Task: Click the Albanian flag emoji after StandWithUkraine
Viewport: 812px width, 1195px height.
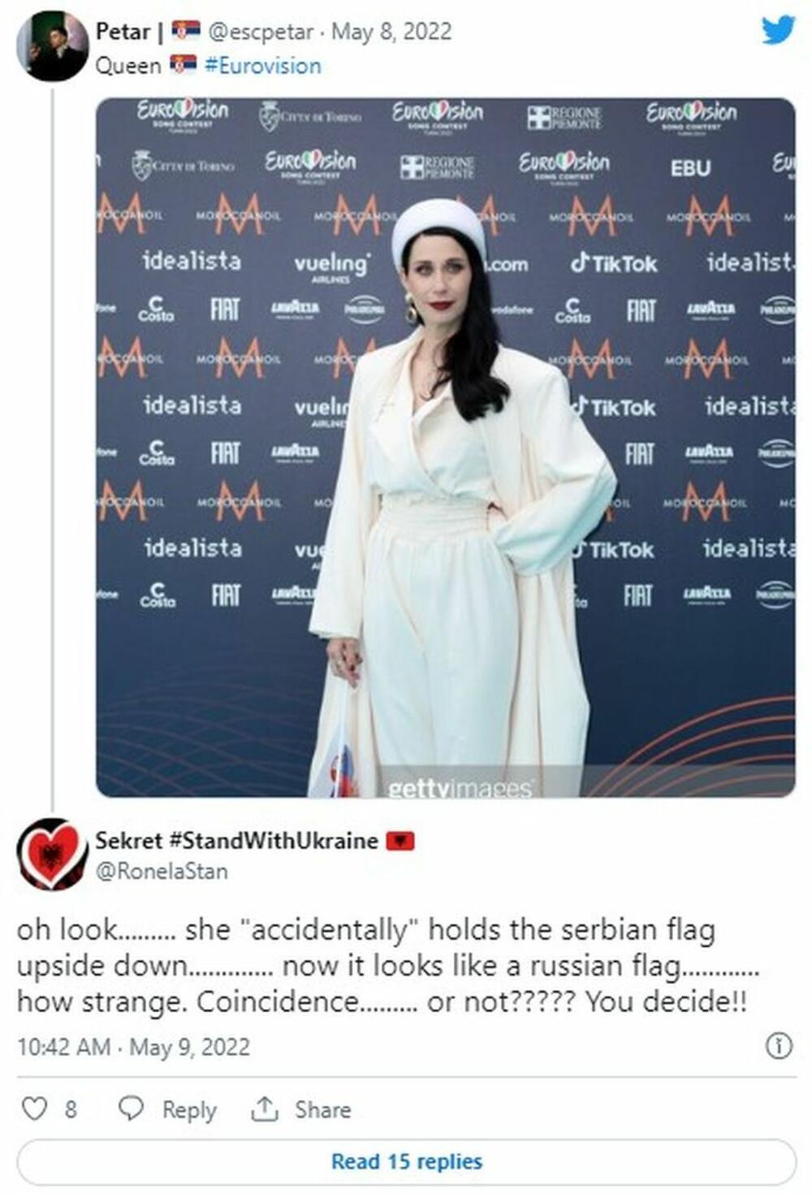Action: pos(400,841)
